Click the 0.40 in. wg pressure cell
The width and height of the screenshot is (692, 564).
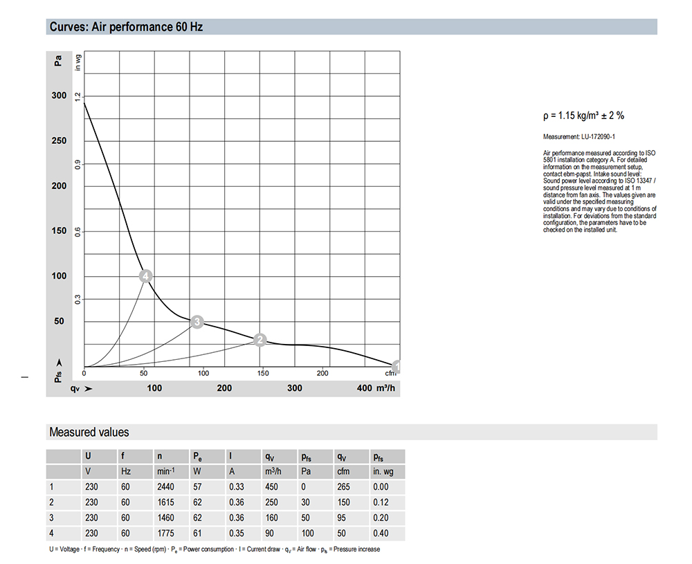pyautogui.click(x=381, y=534)
